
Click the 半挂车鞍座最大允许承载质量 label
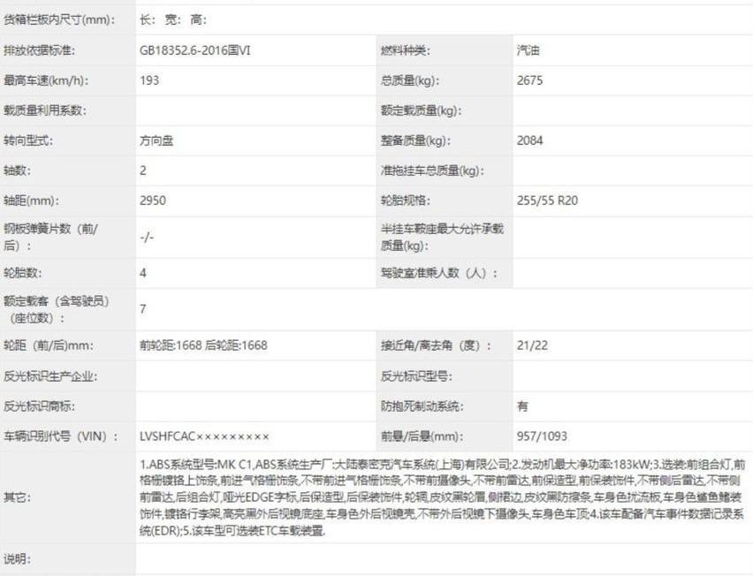pyautogui.click(x=442, y=237)
